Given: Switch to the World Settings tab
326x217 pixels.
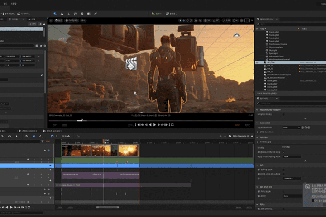Looking at the screenshot, I should point(267,99).
